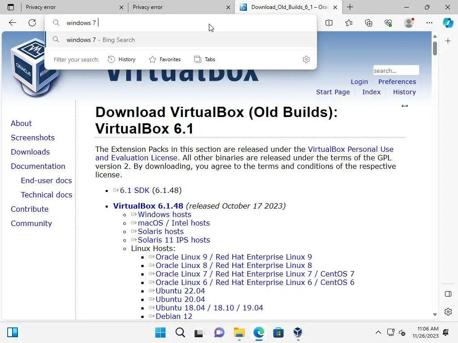Open the Debian 12 package link
Image resolution: width=458 pixels, height=343 pixels.
[174, 317]
